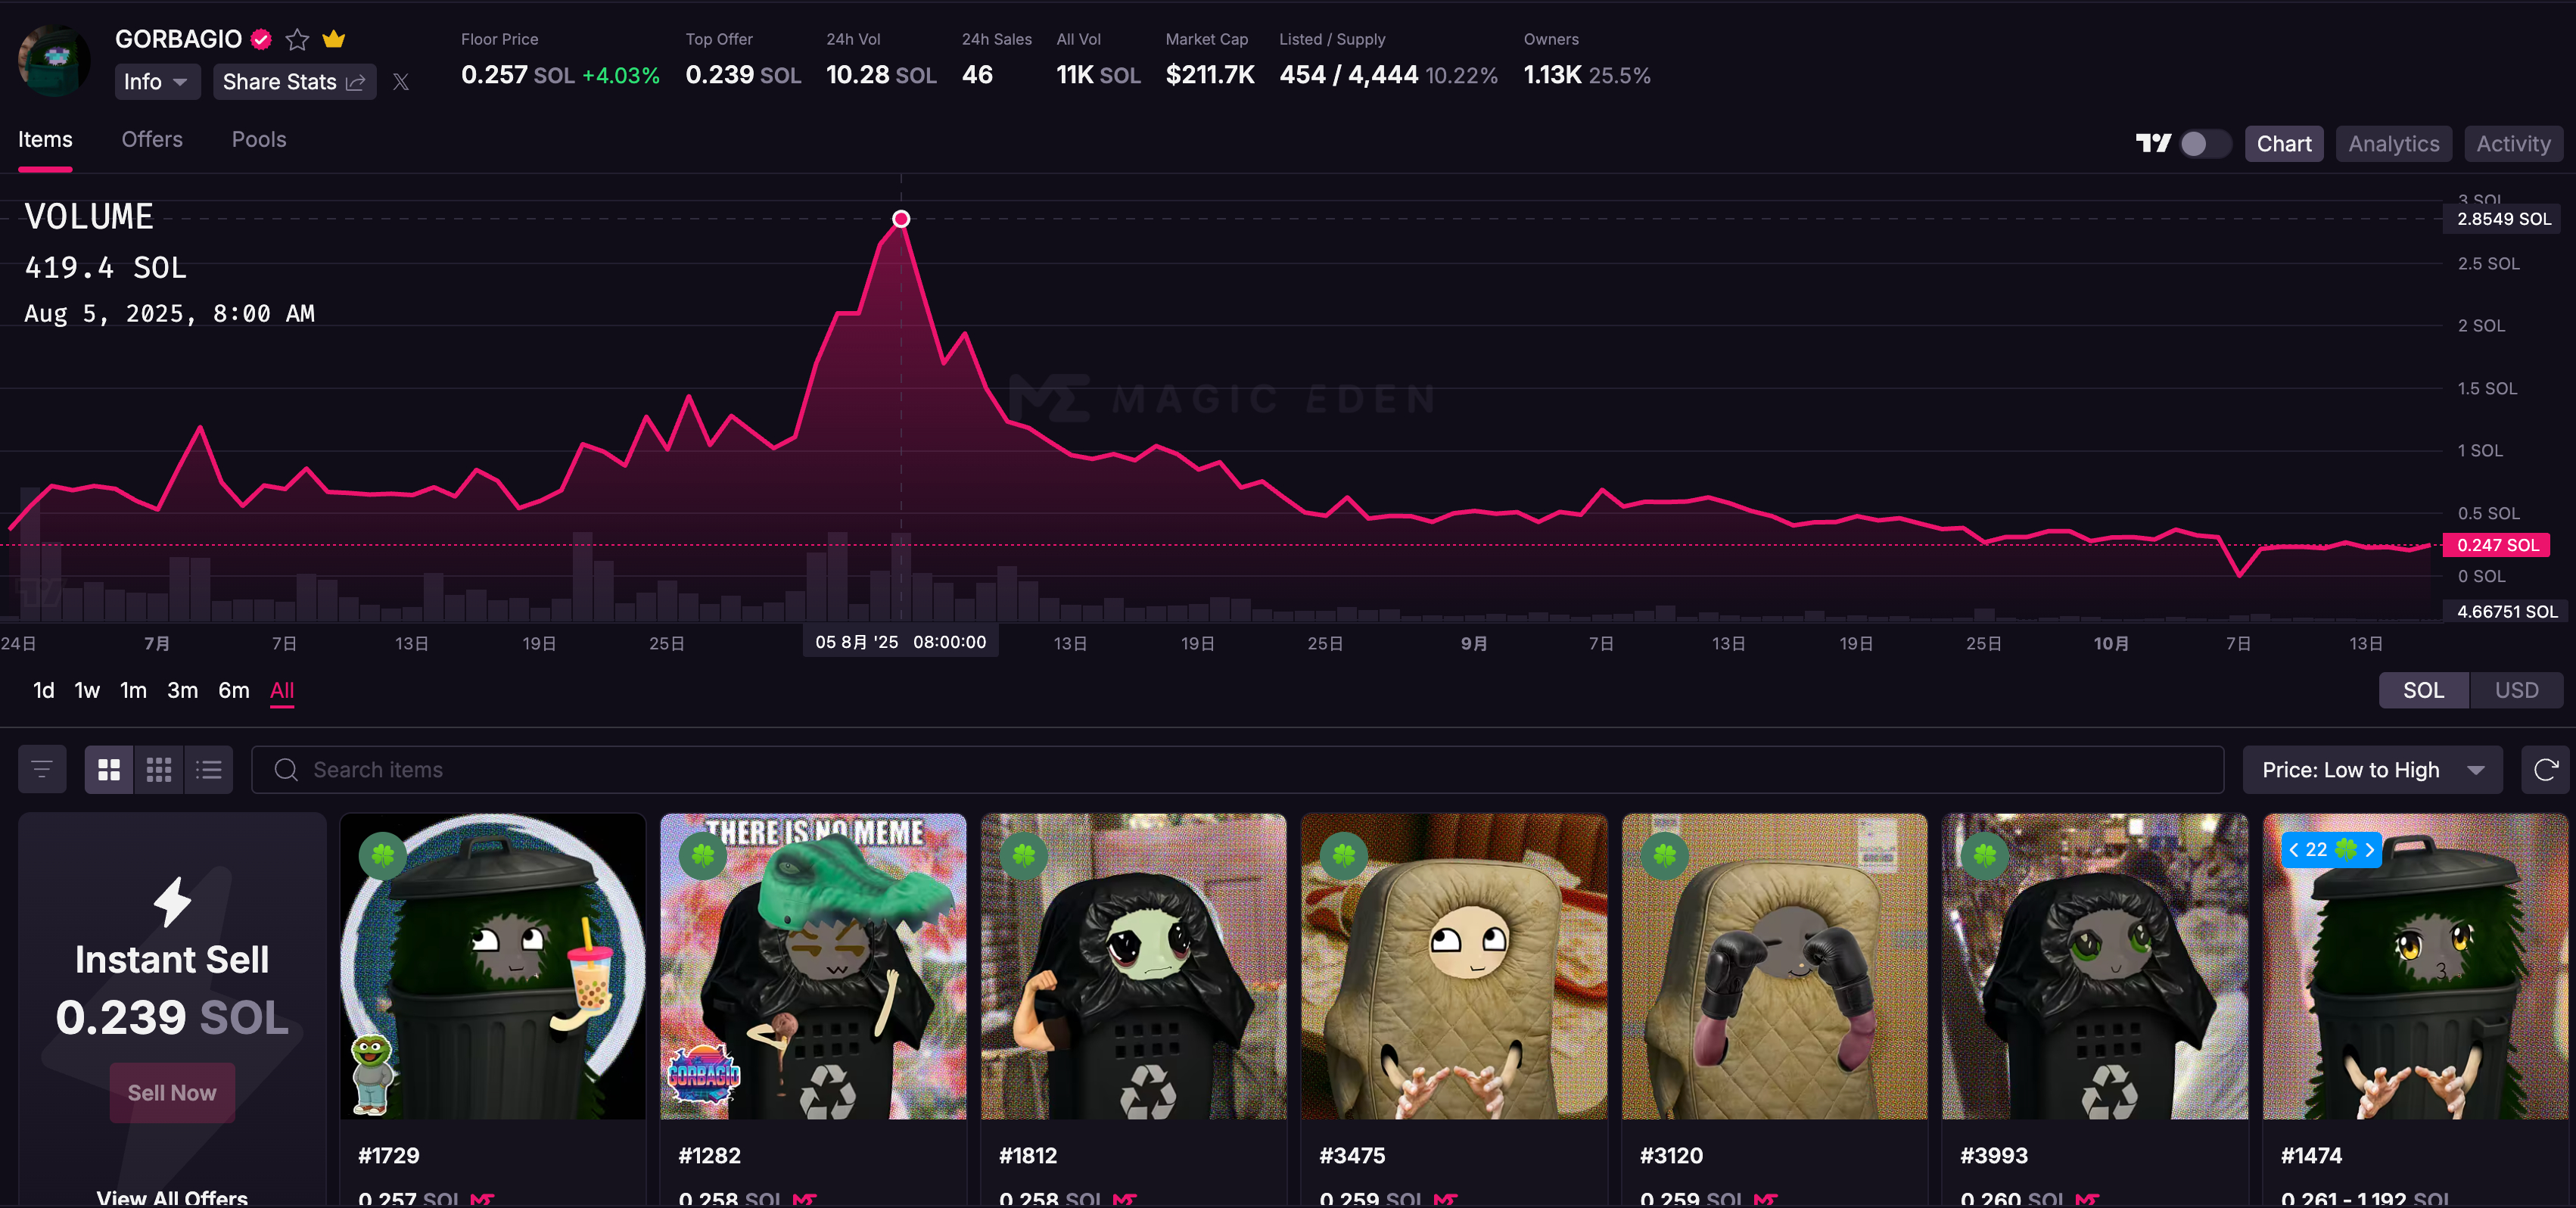Click next arrow on #1474 bundle badge

(2369, 849)
